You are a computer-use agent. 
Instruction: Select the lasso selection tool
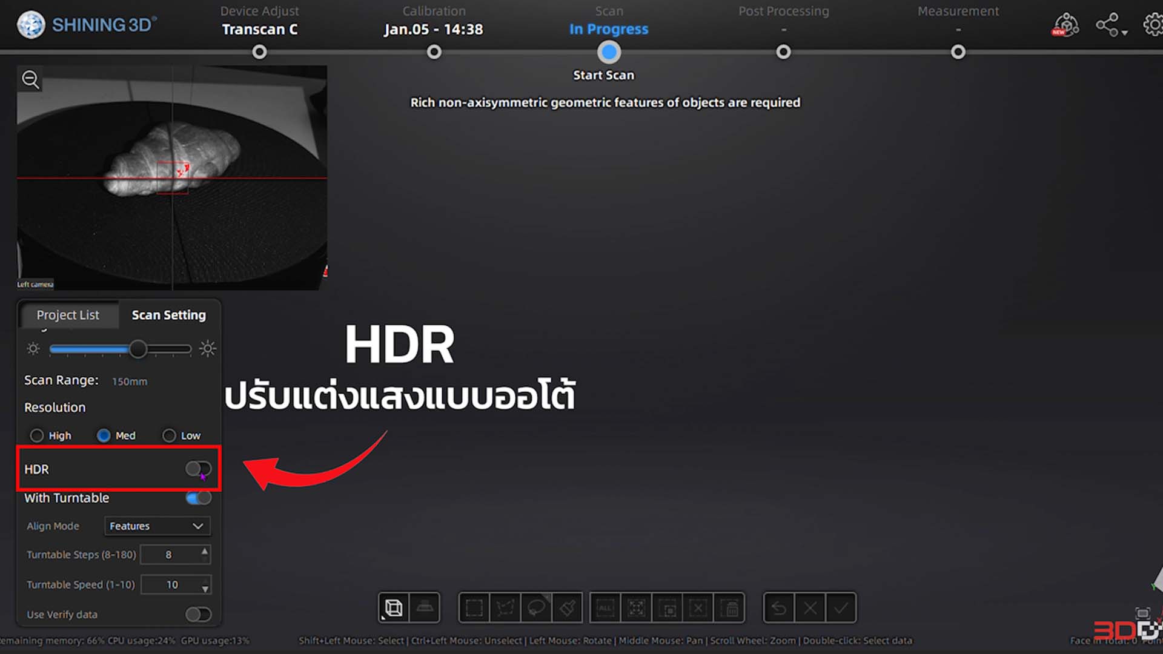(x=537, y=608)
